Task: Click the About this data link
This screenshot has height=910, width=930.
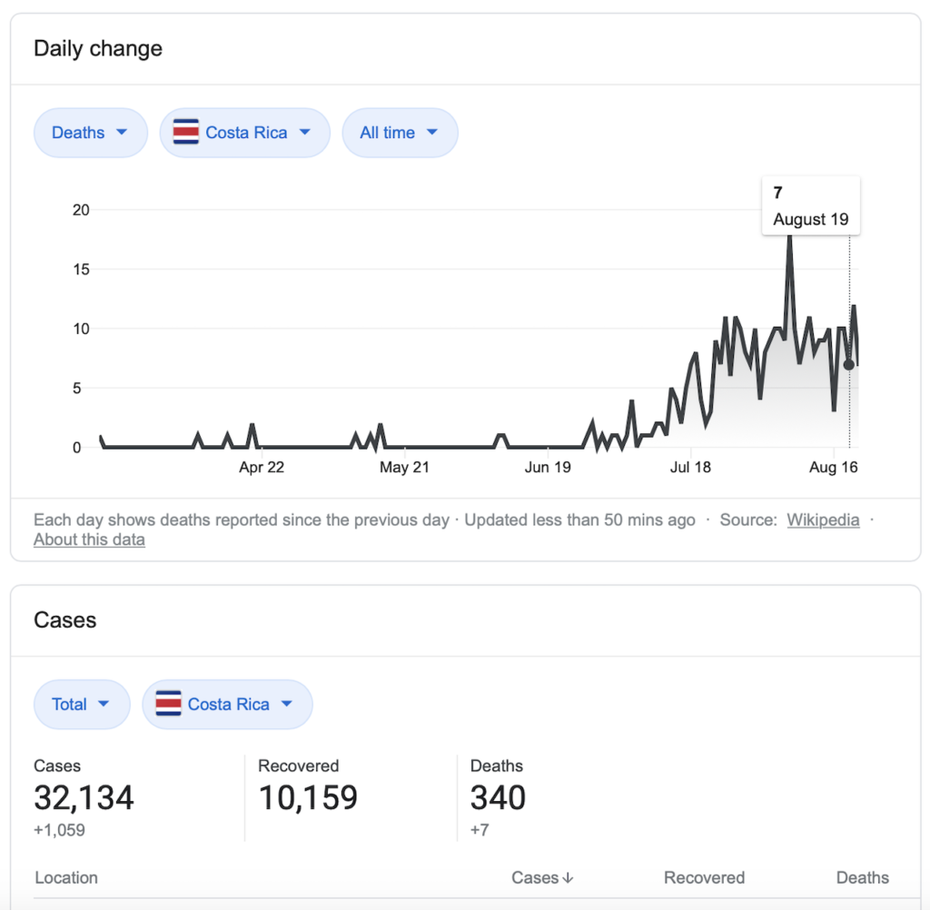Action: (x=89, y=539)
